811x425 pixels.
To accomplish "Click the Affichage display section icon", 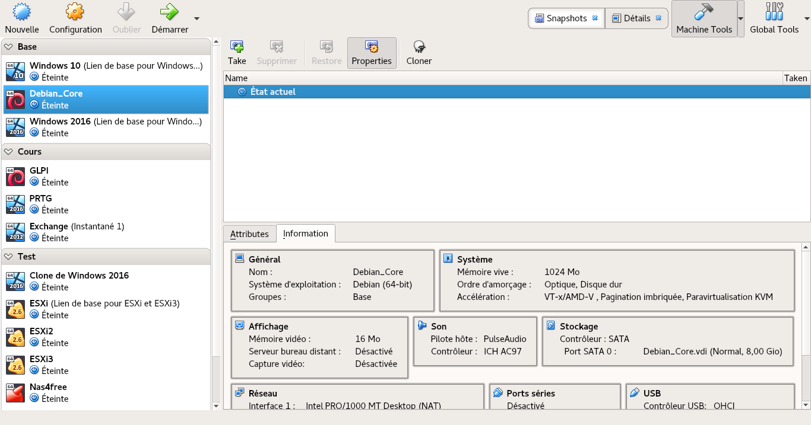I will coord(240,325).
